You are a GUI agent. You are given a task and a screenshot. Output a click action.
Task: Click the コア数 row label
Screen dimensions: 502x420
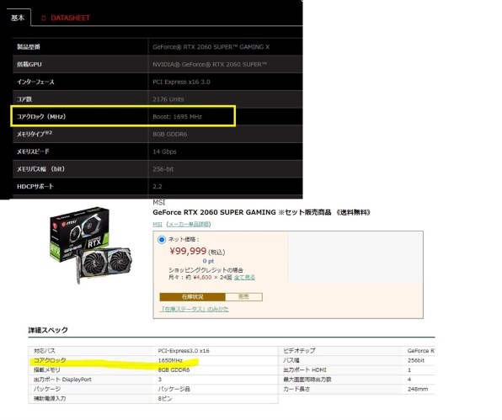24,99
